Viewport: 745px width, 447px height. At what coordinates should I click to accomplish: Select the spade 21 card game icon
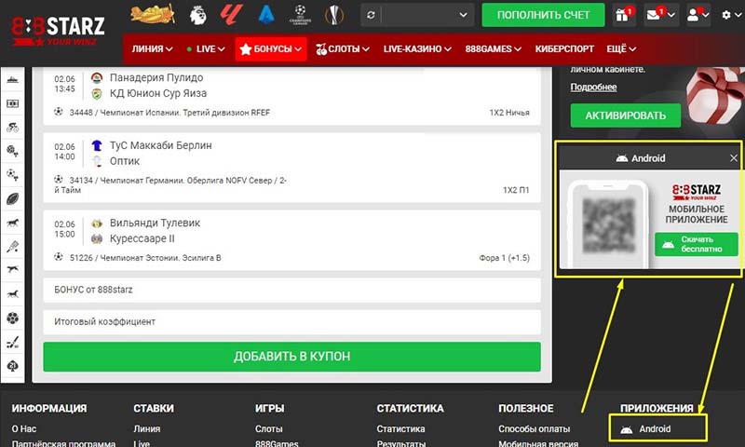(x=13, y=366)
